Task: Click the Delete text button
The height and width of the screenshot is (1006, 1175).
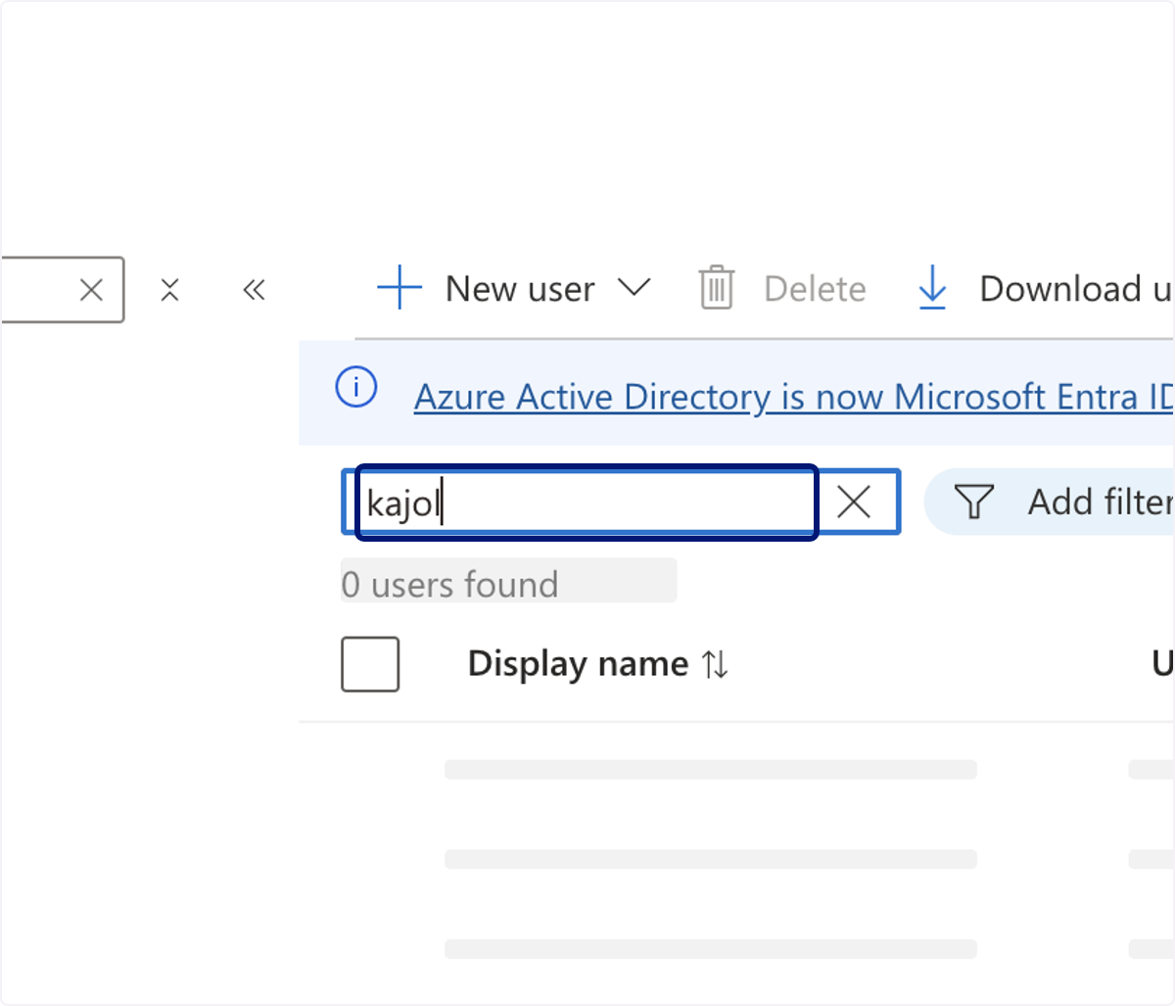Action: tap(815, 289)
